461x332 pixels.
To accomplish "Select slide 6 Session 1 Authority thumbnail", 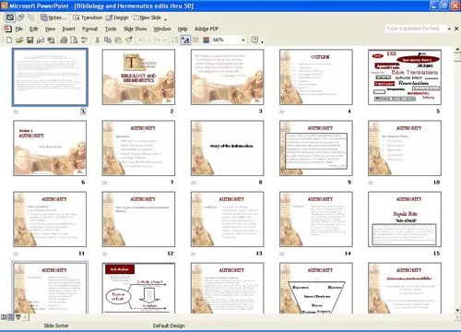I will [x=50, y=148].
